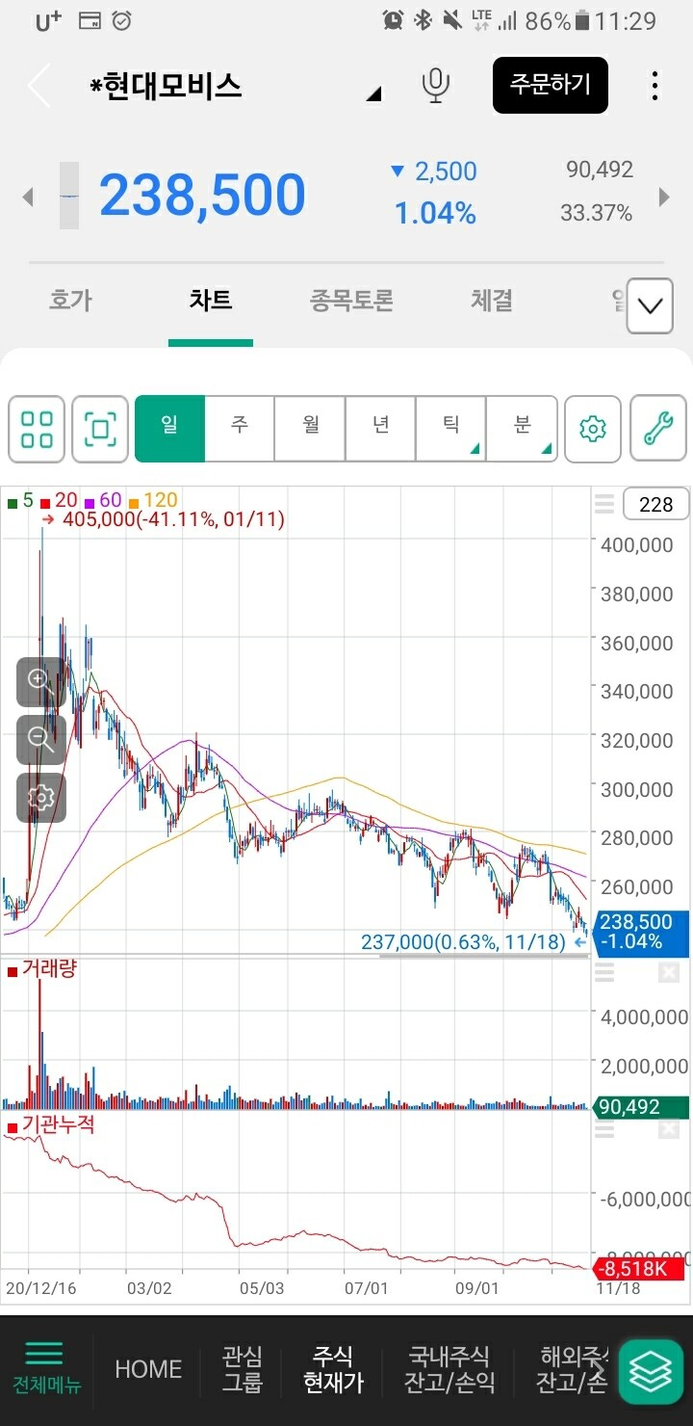Zoom in on the chart with magnifier
This screenshot has width=693, height=1426.
pos(40,681)
